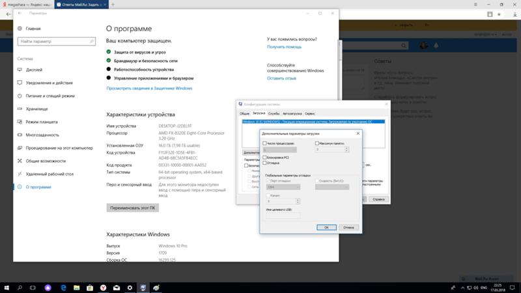Open the Mail app from the taskbar
The width and height of the screenshot is (521, 293).
(x=117, y=288)
